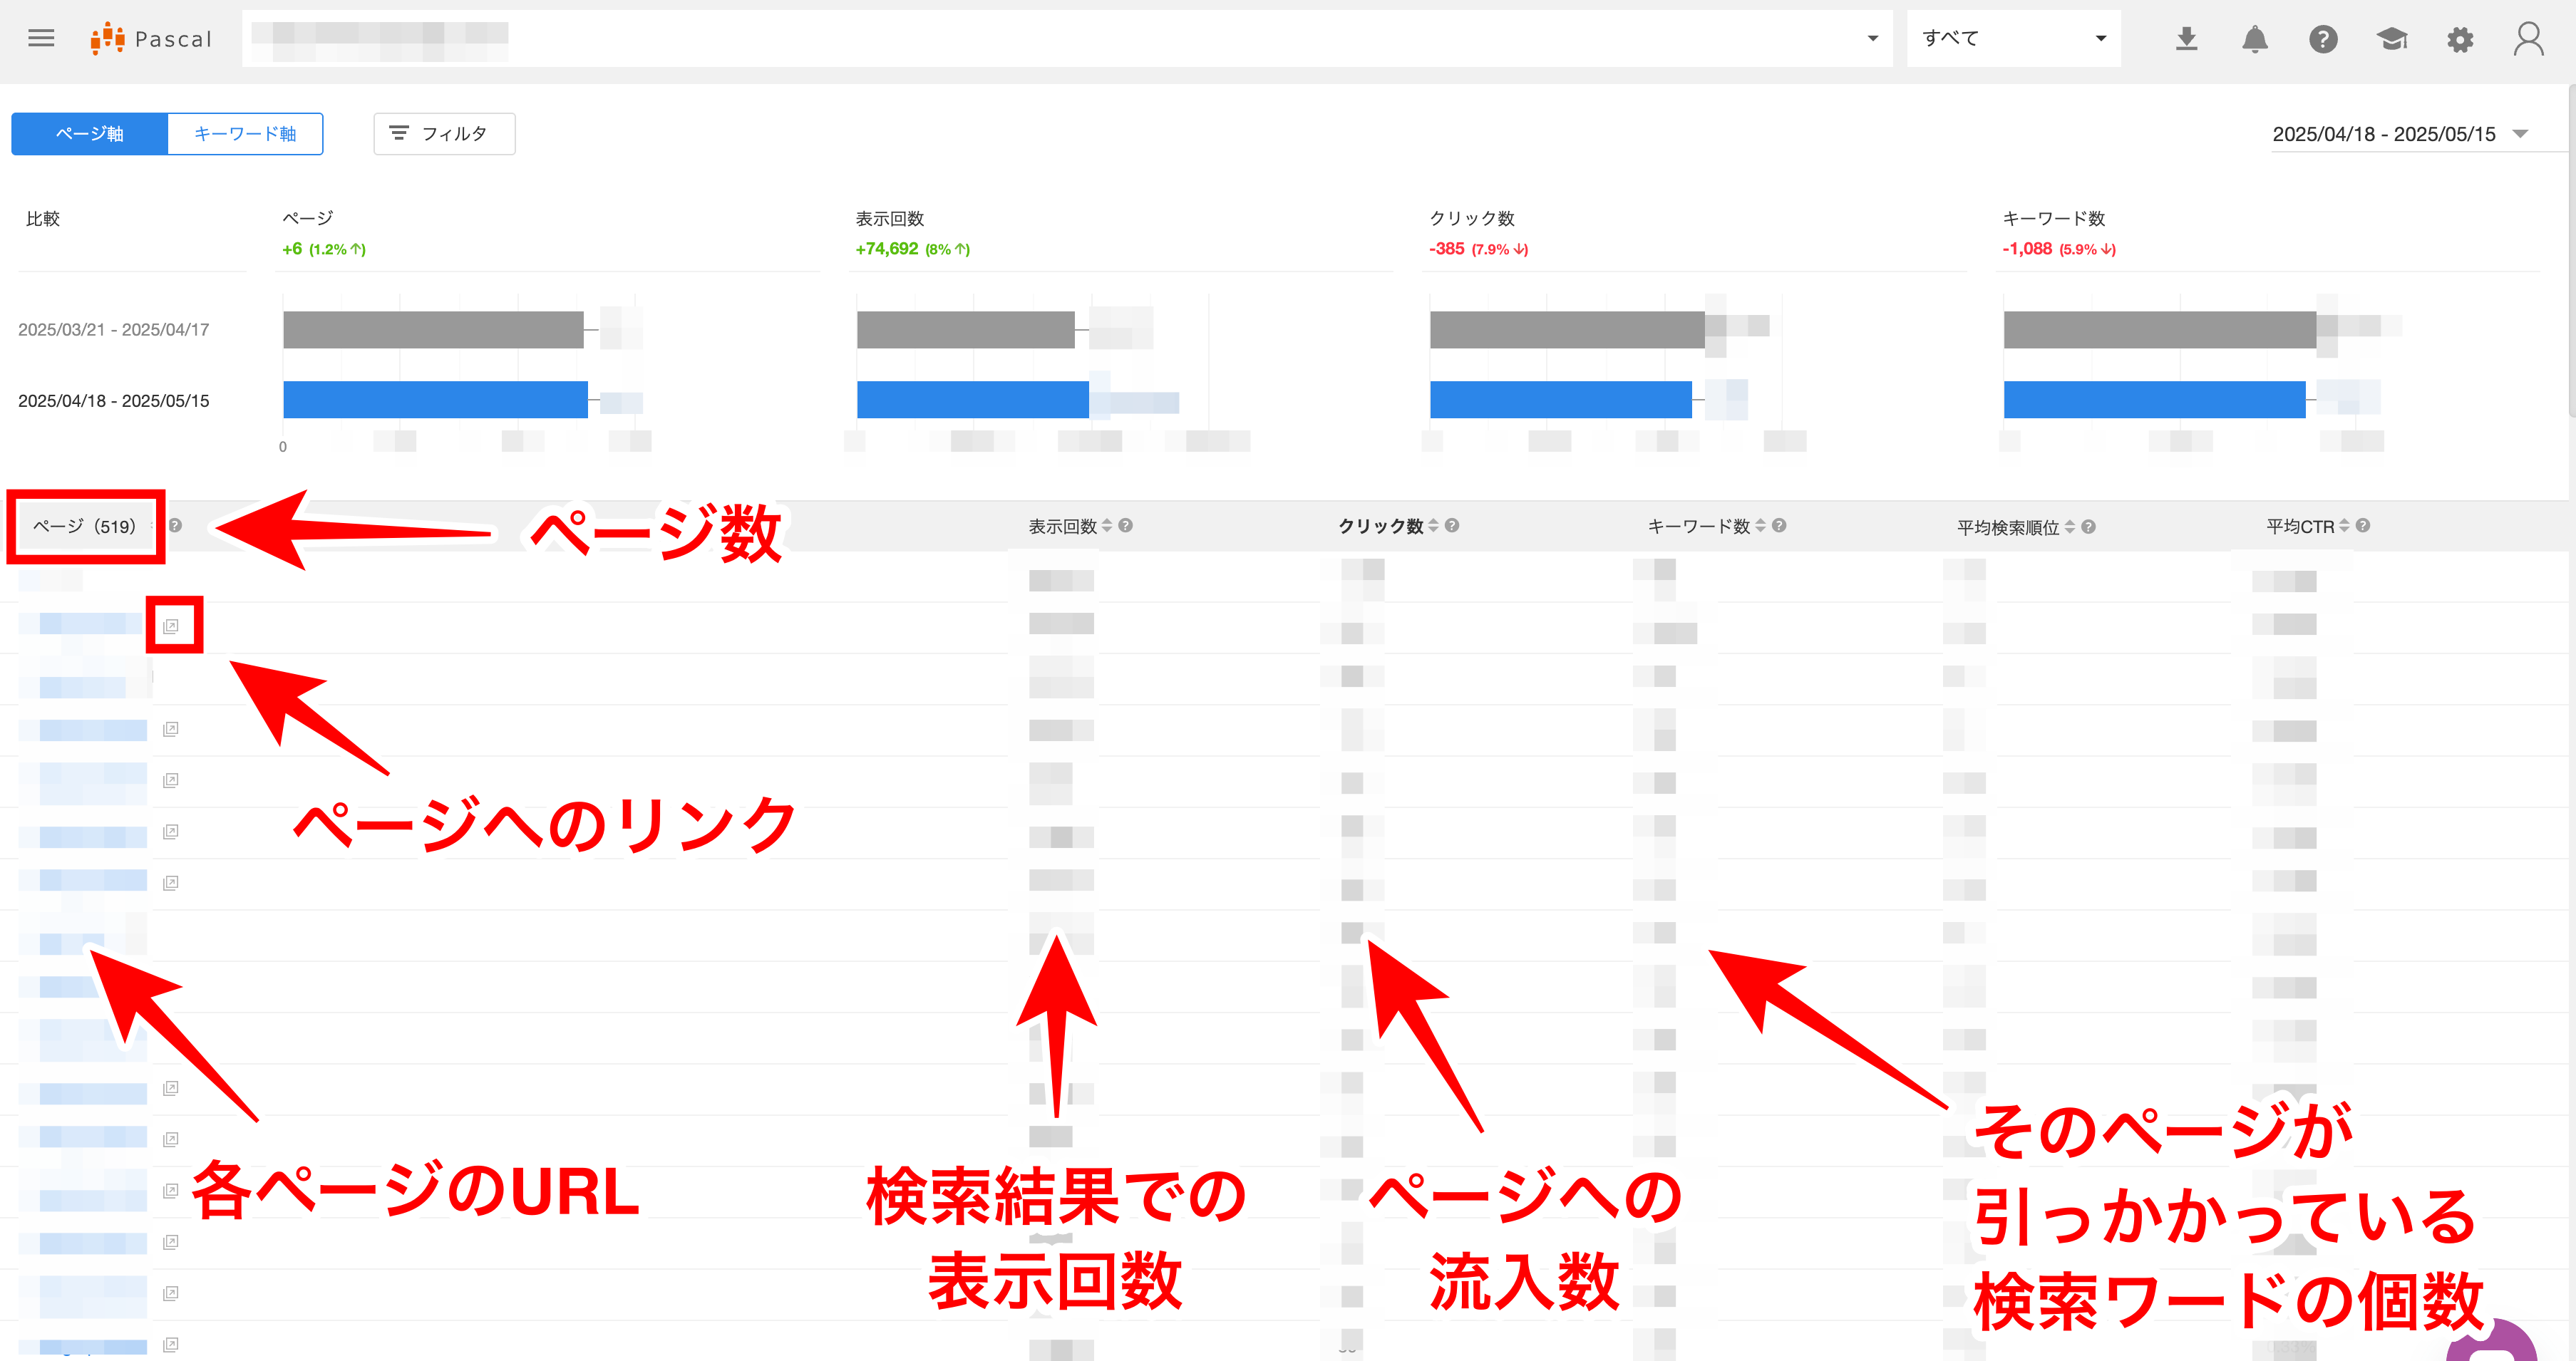Click the download data icon
The image size is (2576, 1361).
(x=2187, y=39)
